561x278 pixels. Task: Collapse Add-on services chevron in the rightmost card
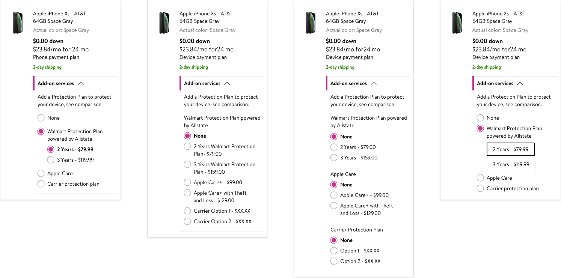(520, 83)
